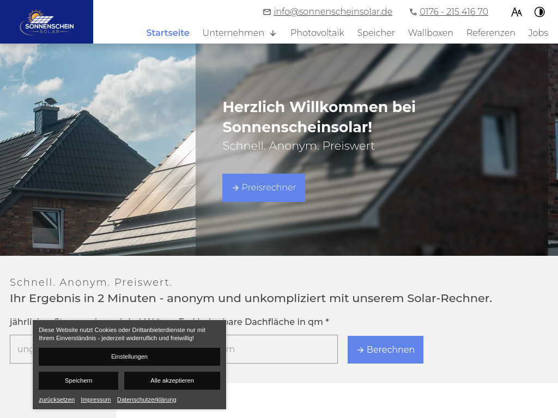Image resolution: width=558 pixels, height=418 pixels.
Task: Click Speichern in the cookie banner
Action: [78, 380]
